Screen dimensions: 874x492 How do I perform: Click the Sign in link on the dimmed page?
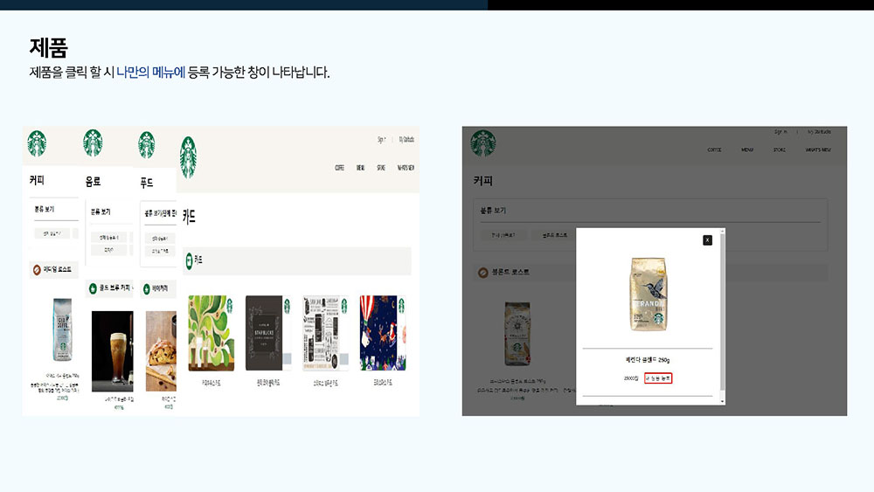pos(780,132)
